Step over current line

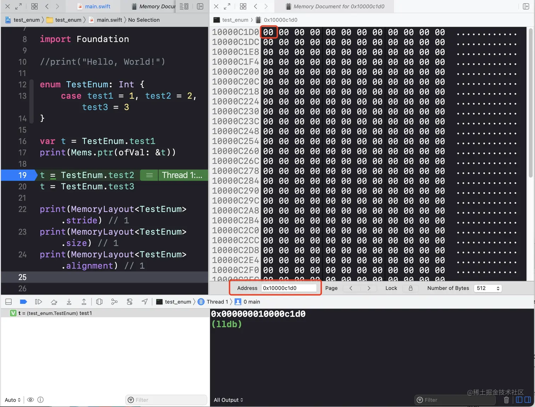coord(54,302)
